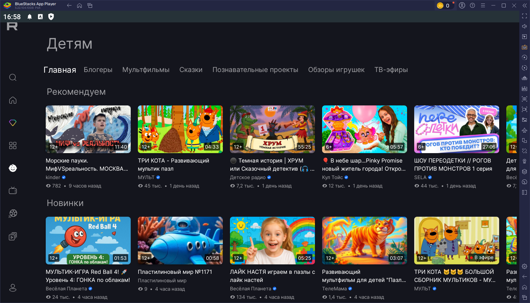This screenshot has height=303, width=530.
Task: Select the Главная tab
Action: click(60, 70)
